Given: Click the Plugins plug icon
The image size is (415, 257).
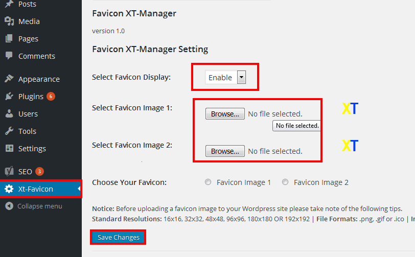Looking at the screenshot, I should point(9,97).
